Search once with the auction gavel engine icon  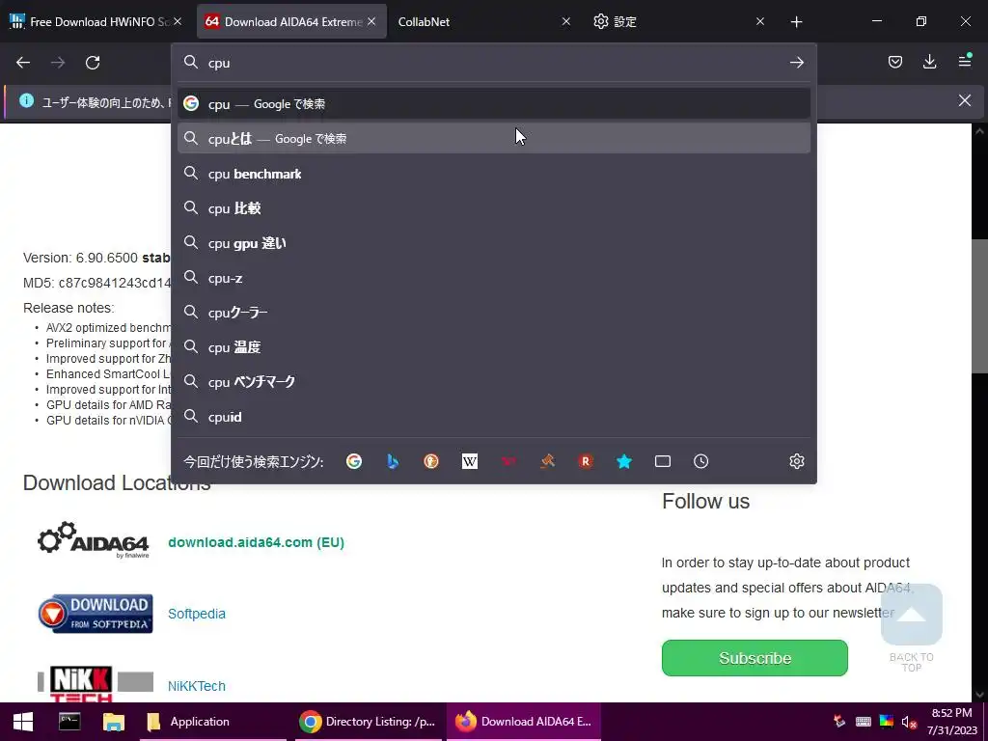click(x=547, y=461)
